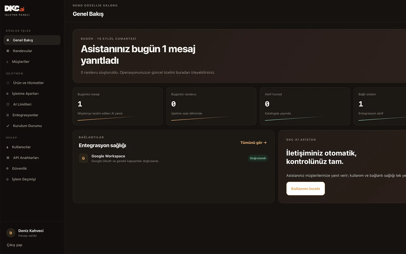Screen dimensions: 406x254
Task: Click the Google Workspace integration name
Action: (x=108, y=156)
